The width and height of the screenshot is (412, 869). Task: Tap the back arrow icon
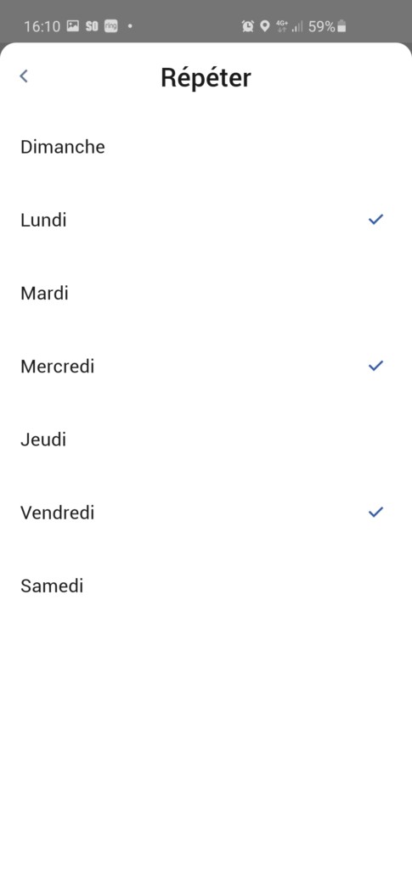tap(23, 76)
